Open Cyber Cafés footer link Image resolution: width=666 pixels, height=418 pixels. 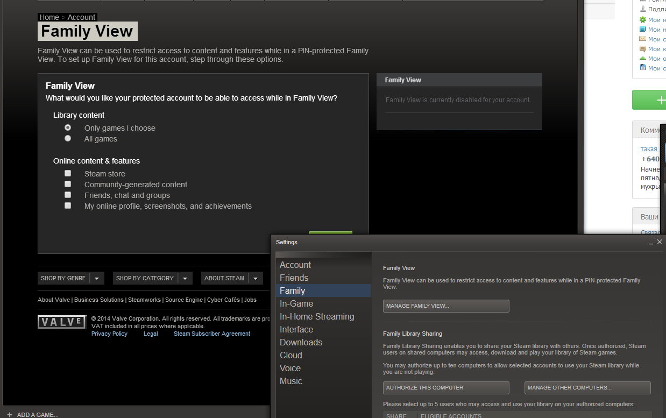[x=223, y=300]
